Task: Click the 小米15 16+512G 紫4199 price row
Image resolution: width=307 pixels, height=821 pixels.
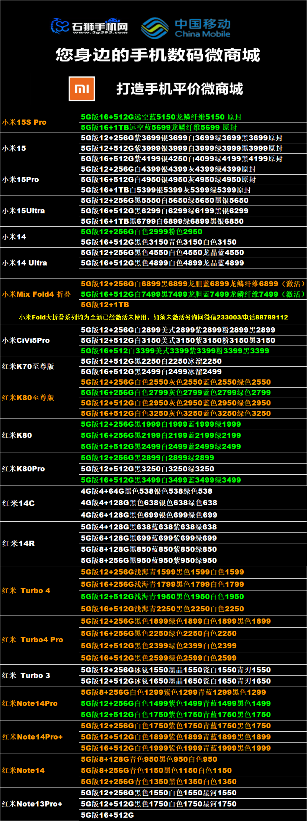Action: [x=193, y=159]
